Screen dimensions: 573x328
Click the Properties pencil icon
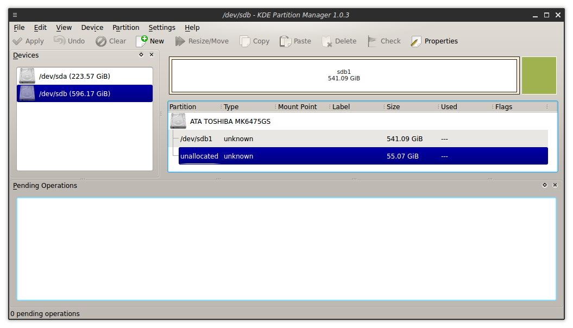pos(416,41)
